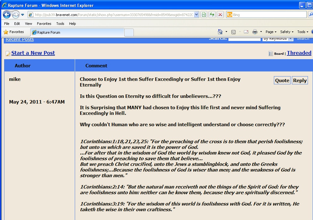313x220 pixels.
Task: Open the Safety command bar dropdown
Action: point(287,32)
